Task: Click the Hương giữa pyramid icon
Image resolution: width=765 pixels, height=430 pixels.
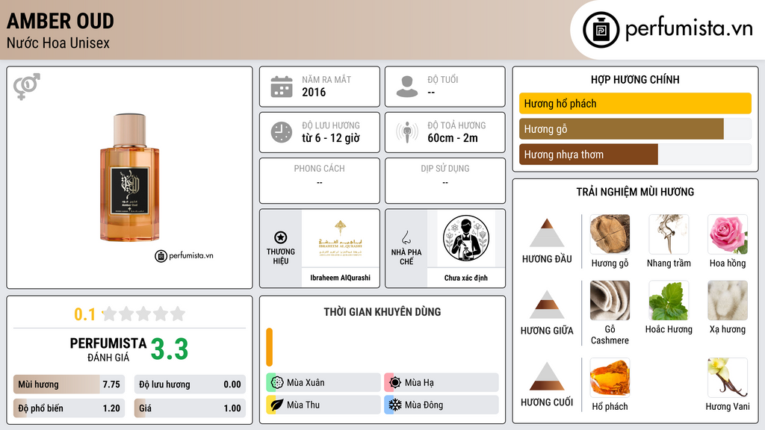Action: click(x=547, y=305)
